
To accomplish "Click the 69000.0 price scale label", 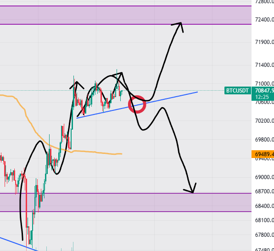I will click(264, 177).
